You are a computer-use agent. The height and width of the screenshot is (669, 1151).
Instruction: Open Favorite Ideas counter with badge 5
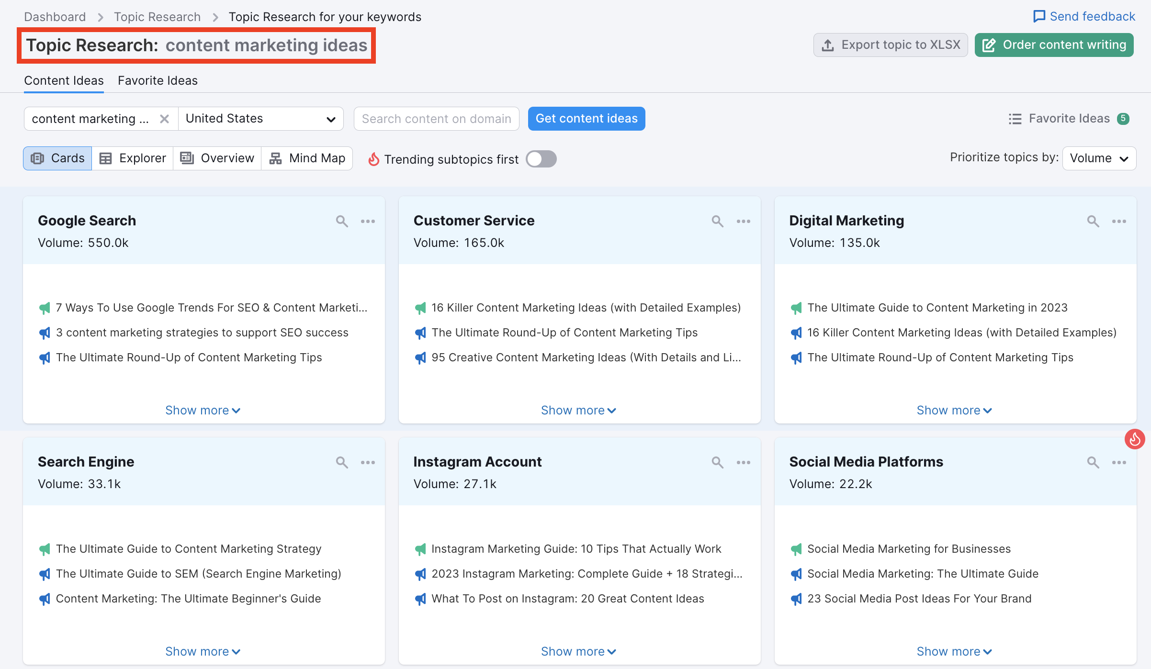(1069, 119)
